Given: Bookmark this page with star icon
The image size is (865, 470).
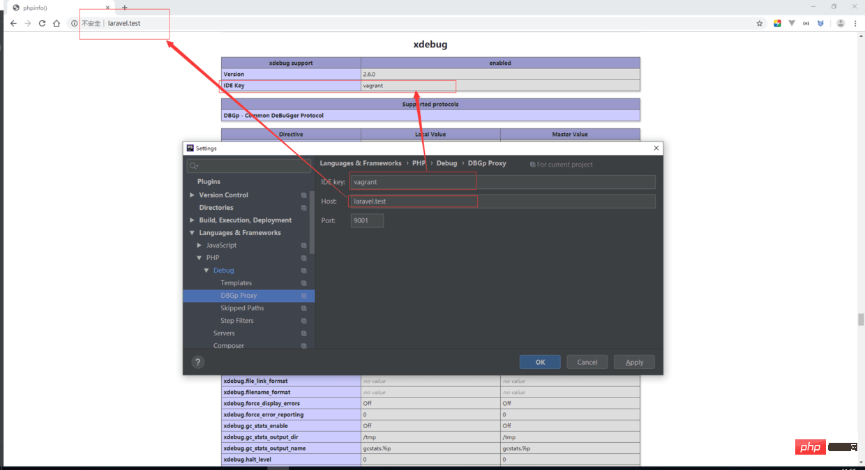Looking at the screenshot, I should click(x=760, y=23).
